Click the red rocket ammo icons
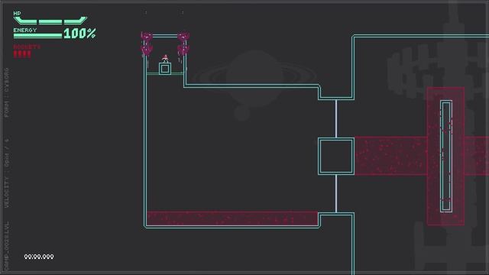 pos(22,54)
